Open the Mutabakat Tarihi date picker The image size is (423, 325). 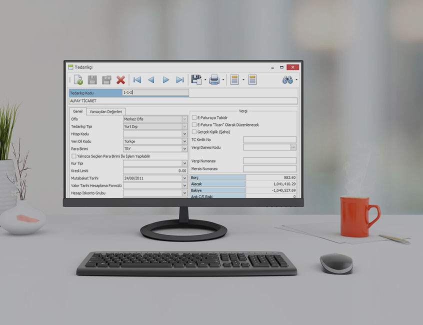(185, 178)
